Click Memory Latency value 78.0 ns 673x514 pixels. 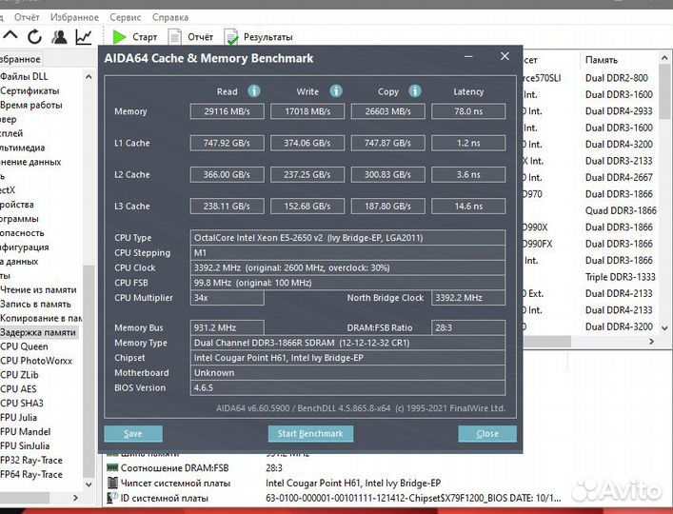(x=468, y=111)
